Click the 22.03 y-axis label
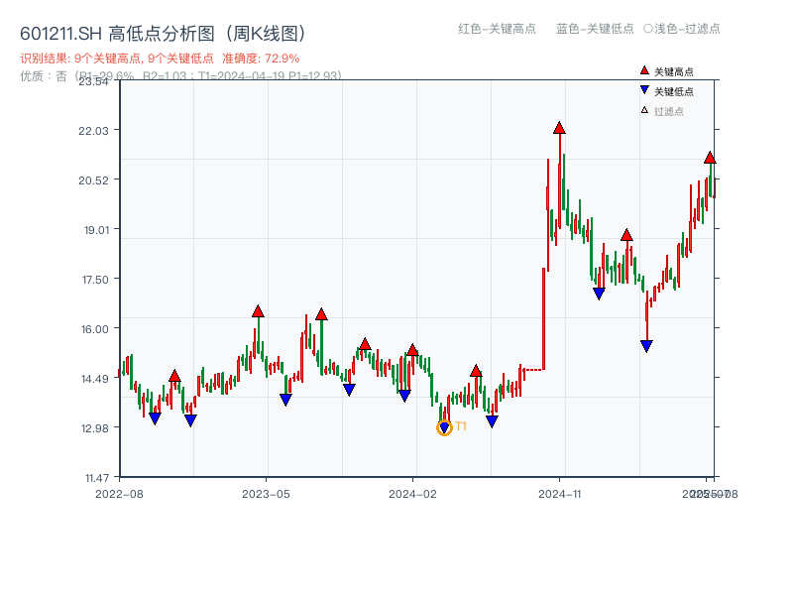Screen dimensions: 793x595 (93, 131)
